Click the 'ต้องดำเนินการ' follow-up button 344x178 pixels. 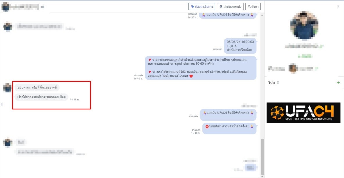pyautogui.click(x=202, y=6)
